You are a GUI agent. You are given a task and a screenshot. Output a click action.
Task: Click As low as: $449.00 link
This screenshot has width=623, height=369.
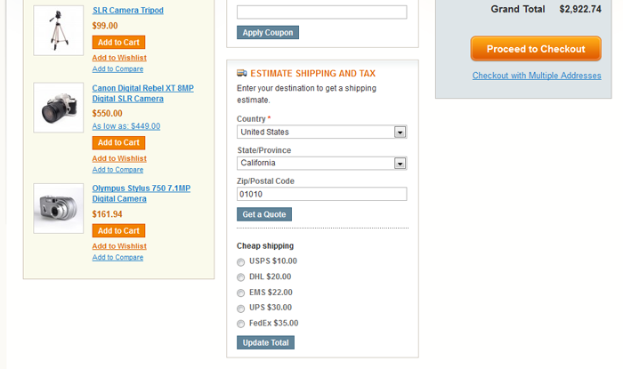pos(126,126)
